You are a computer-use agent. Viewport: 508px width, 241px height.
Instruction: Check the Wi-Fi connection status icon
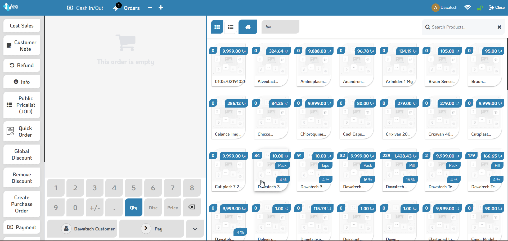click(x=468, y=7)
